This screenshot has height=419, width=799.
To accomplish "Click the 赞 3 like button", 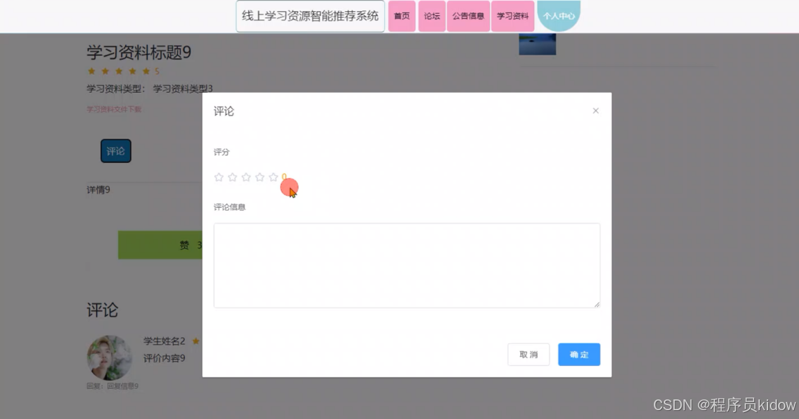I will (x=184, y=245).
